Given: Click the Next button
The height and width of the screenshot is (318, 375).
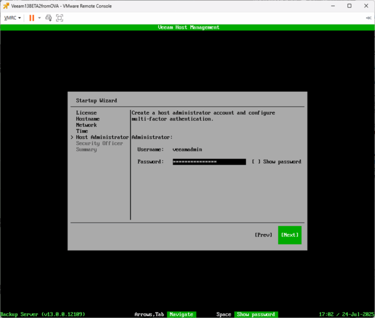Looking at the screenshot, I should (290, 235).
